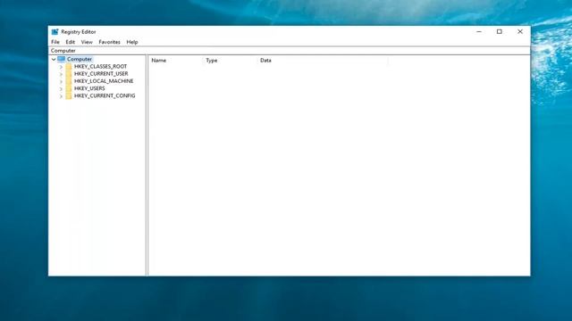Screen dimensions: 572x321
Task: Collapse the Computer root node
Action: 54,60
